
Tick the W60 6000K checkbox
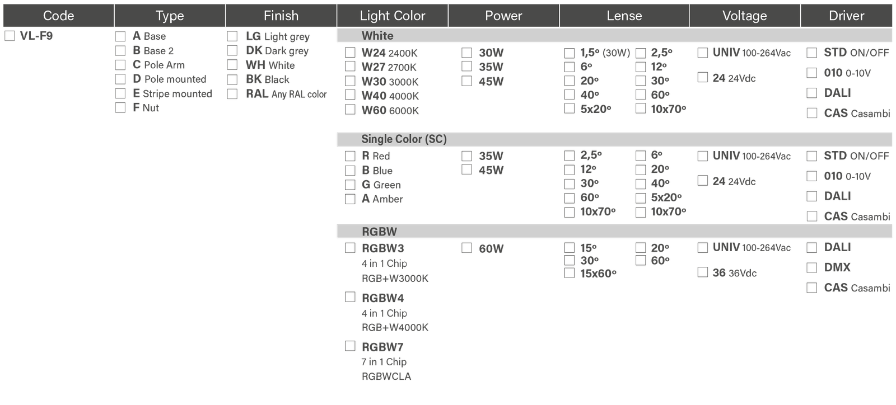[x=351, y=110]
